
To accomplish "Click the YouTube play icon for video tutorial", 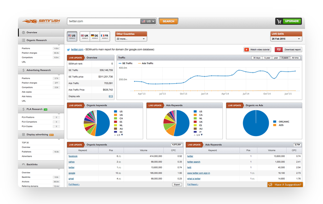I will tap(246, 49).
